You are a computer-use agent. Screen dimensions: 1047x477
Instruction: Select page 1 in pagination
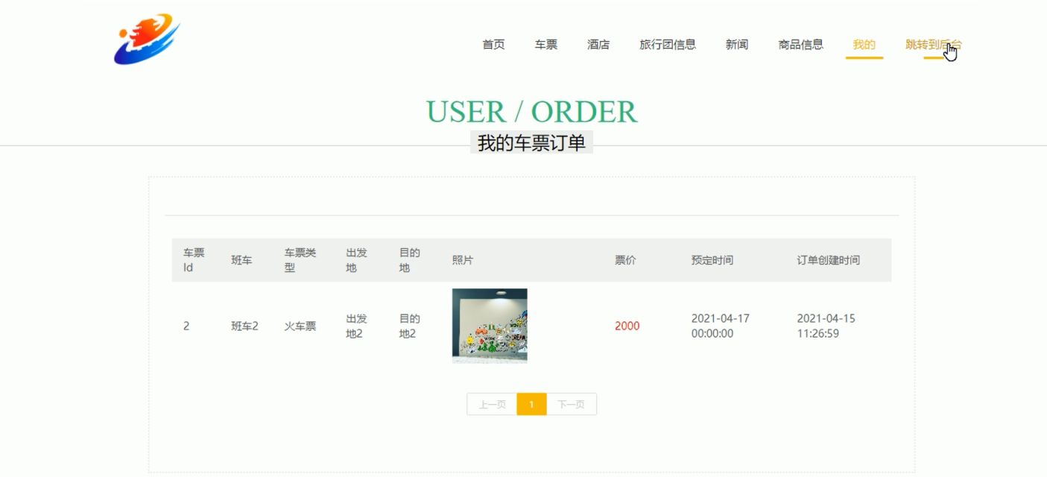531,405
